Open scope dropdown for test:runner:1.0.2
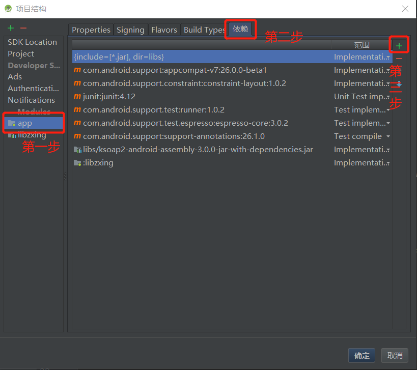Image resolution: width=417 pixels, height=370 pixels. coord(388,110)
